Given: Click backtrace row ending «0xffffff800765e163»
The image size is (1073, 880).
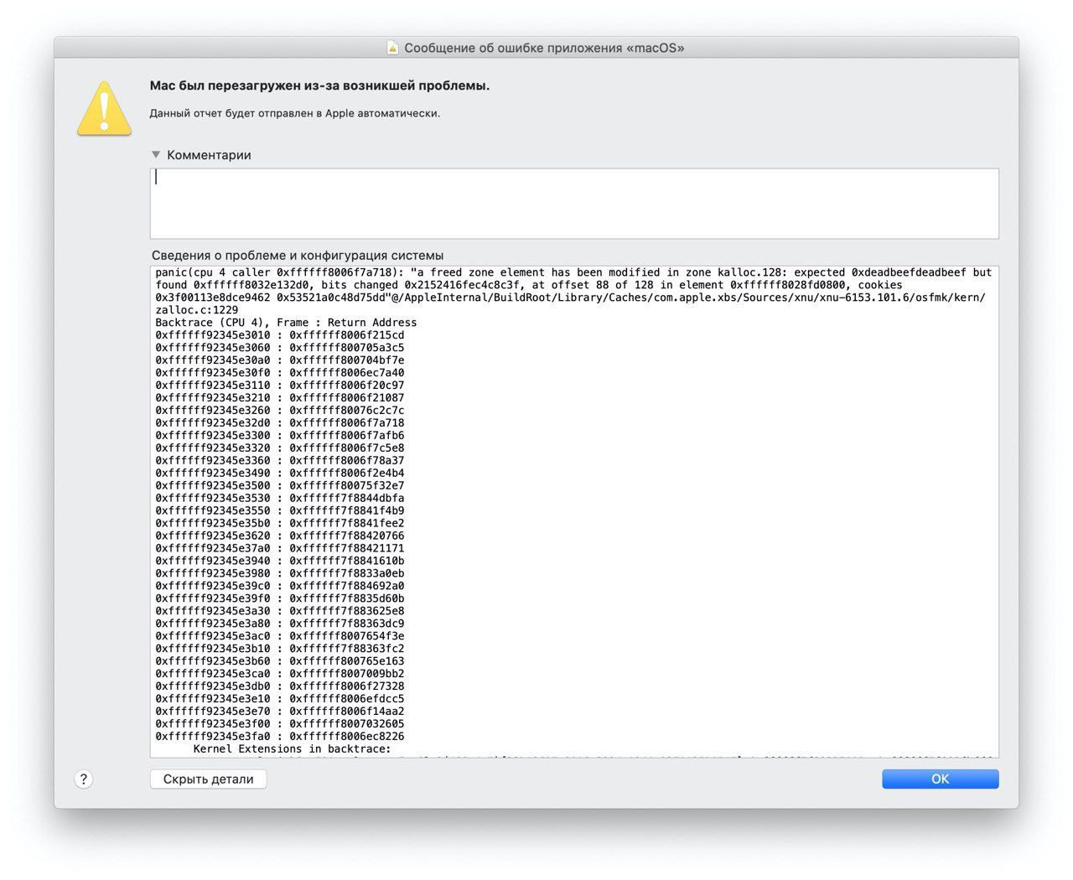Looking at the screenshot, I should pos(280,661).
